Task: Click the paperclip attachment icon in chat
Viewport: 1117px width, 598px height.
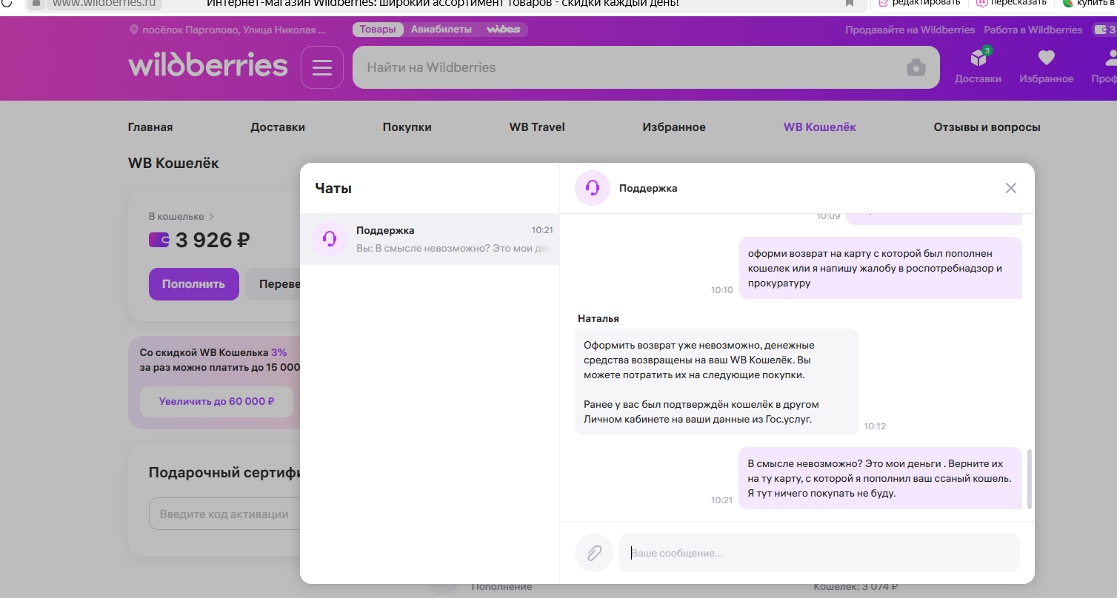Action: 593,553
